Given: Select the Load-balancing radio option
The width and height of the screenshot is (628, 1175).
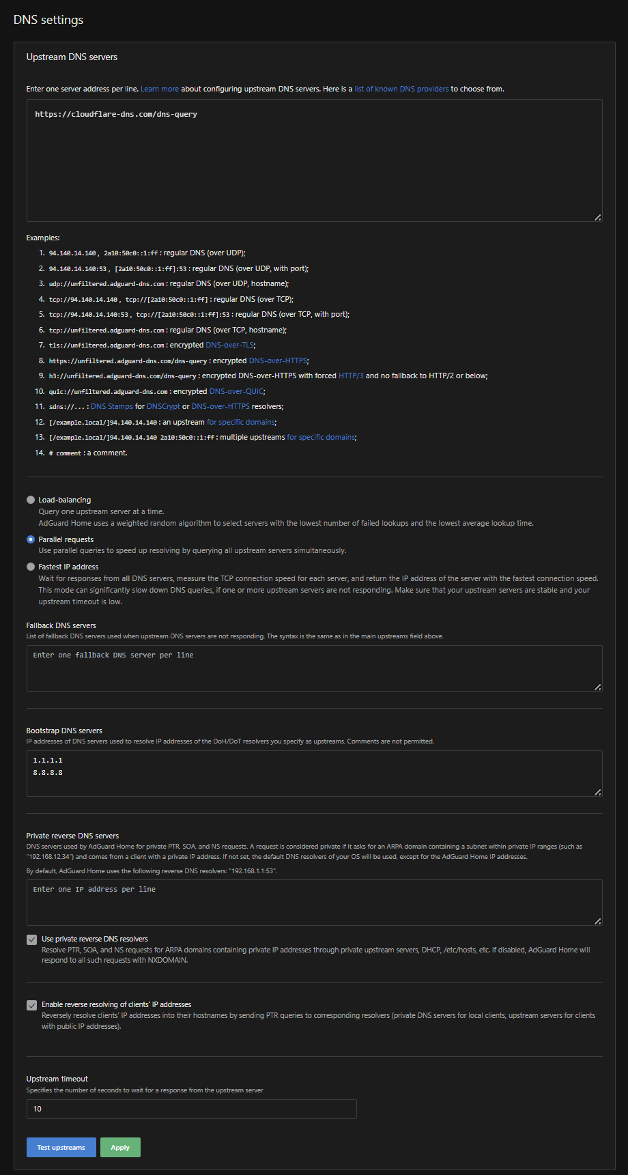Looking at the screenshot, I should coord(31,500).
